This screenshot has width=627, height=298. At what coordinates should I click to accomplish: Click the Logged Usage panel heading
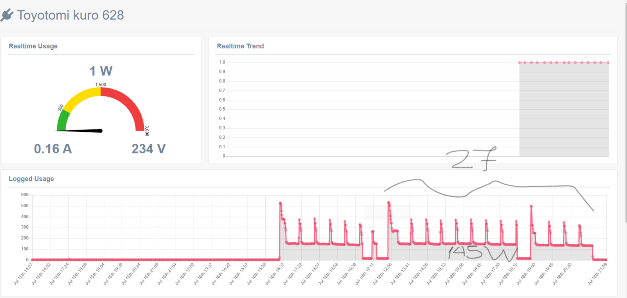point(31,179)
